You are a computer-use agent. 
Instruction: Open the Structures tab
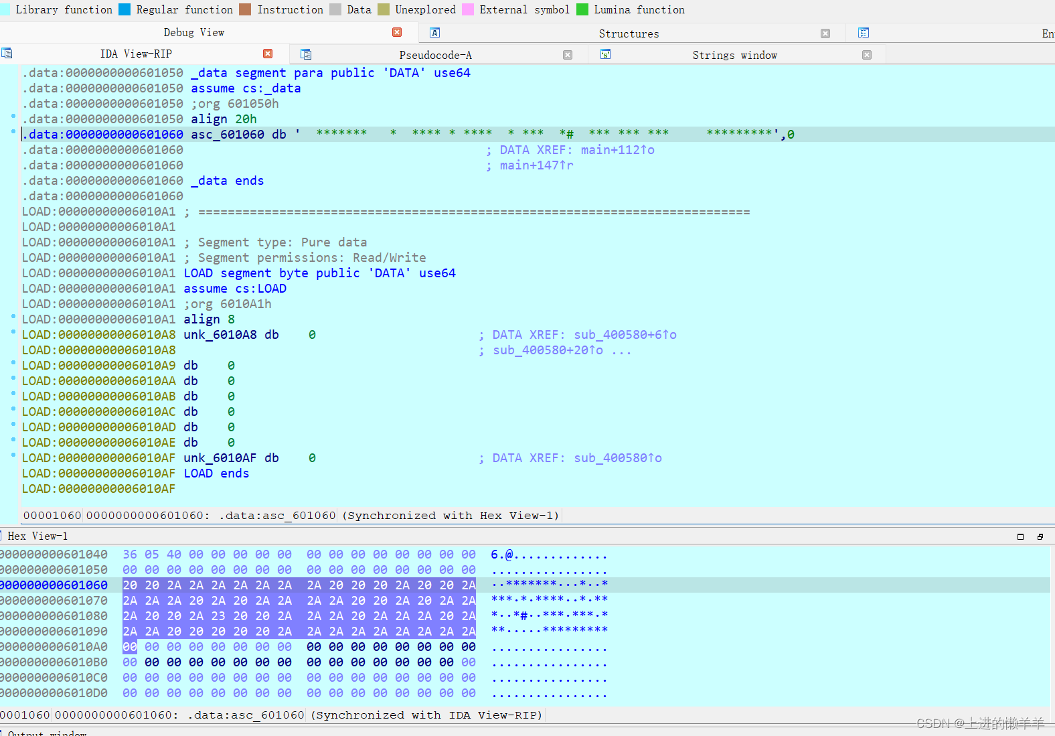click(629, 33)
